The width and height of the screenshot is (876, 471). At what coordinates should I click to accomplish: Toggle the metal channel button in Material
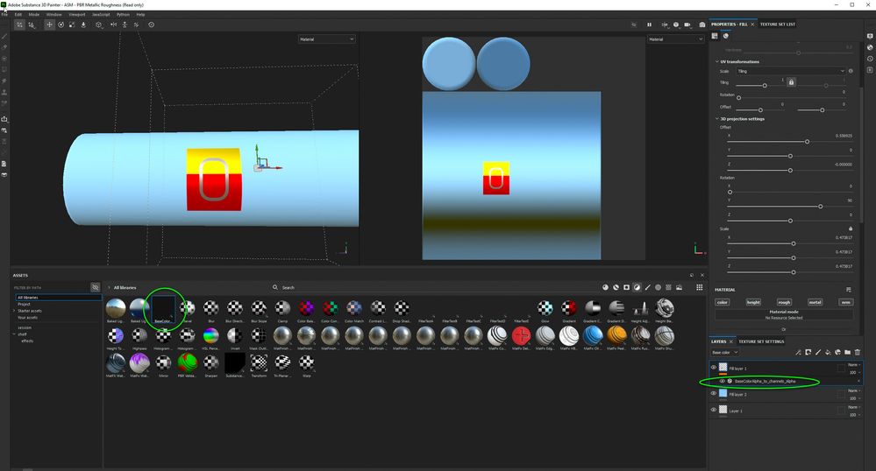coord(815,302)
